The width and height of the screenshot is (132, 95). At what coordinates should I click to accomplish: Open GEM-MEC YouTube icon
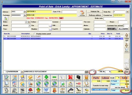[78, 84]
